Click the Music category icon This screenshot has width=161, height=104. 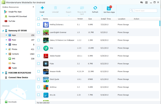pos(10,40)
